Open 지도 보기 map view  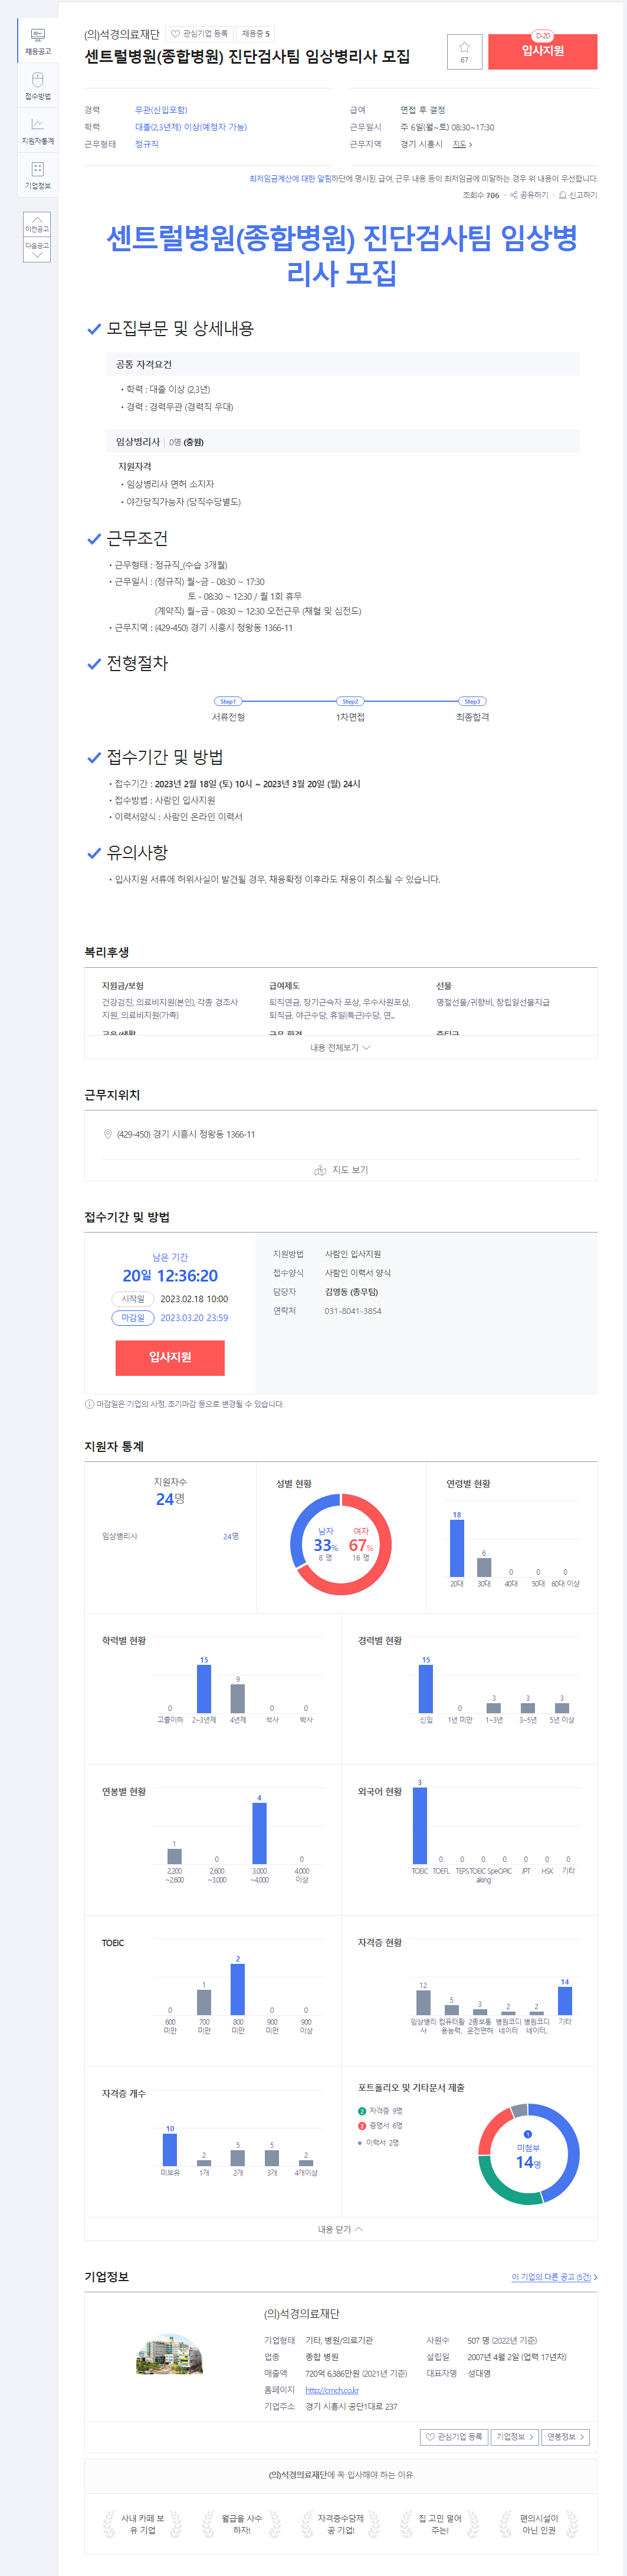(341, 1169)
